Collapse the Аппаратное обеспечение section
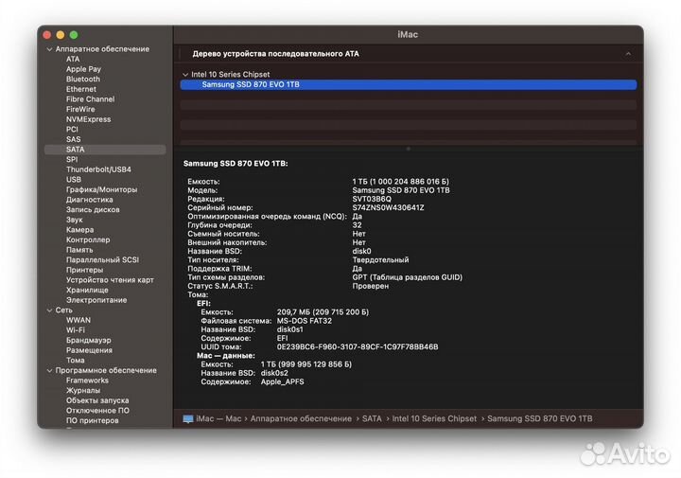 click(x=49, y=49)
